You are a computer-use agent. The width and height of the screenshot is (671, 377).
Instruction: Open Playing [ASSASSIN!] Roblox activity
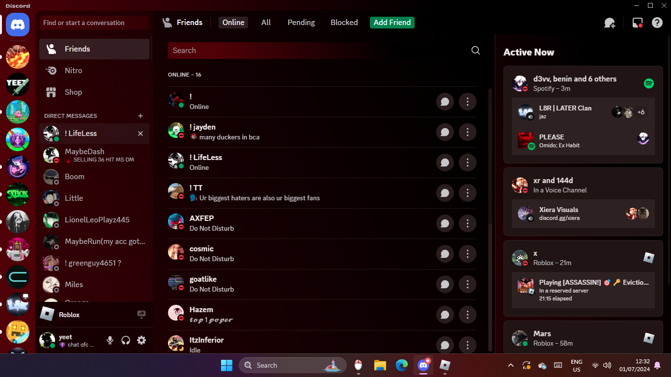tap(583, 290)
